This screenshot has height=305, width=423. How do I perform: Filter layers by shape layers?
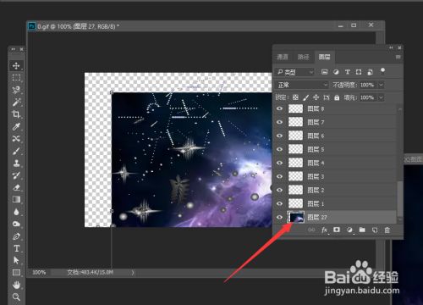click(359, 72)
